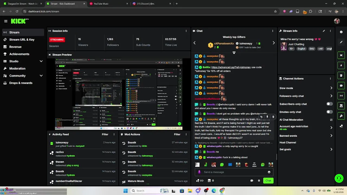Click the English stream tag
347x195 pixels.
(301, 49)
